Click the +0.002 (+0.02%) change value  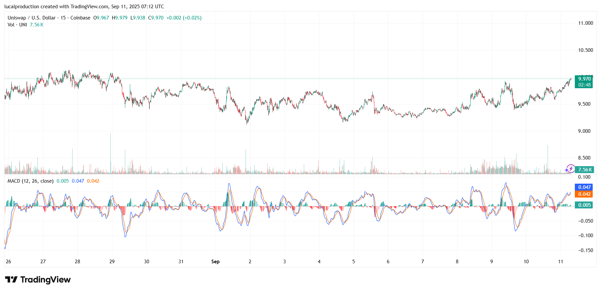(x=184, y=18)
